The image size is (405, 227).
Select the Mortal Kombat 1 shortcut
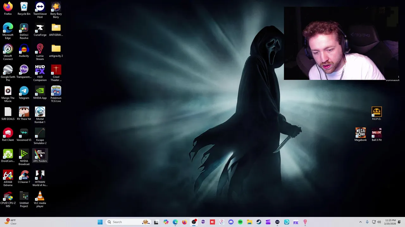[40, 115]
